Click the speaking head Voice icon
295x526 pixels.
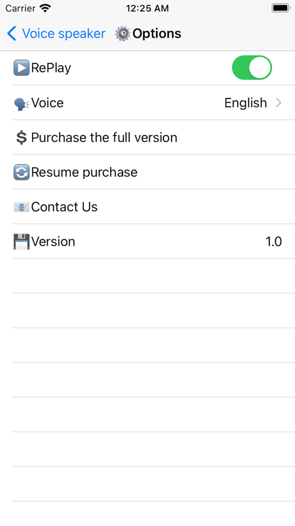pos(22,104)
